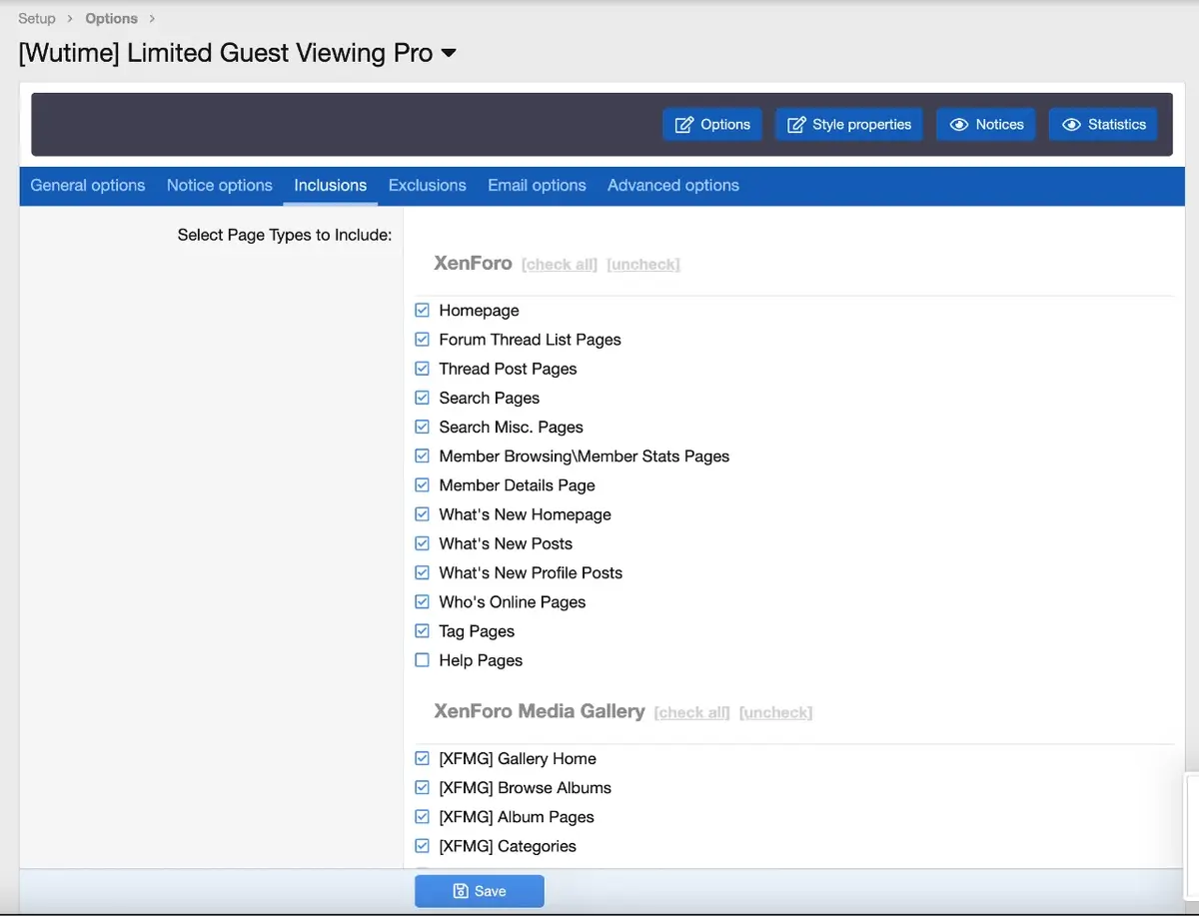The image size is (1199, 916).
Task: Switch to the General options tab
Action: click(x=88, y=186)
